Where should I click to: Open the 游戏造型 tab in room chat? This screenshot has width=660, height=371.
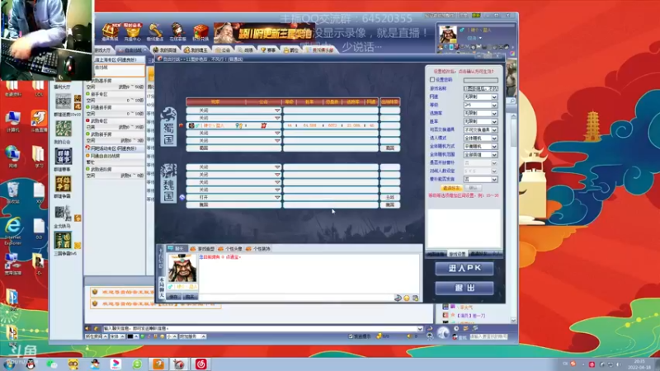tap(203, 249)
